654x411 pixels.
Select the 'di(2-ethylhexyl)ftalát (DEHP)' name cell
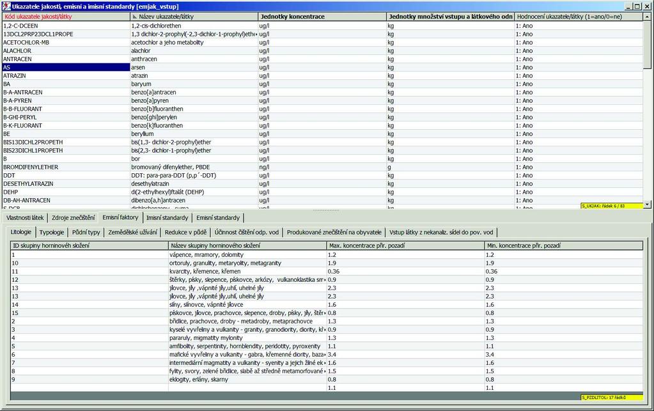(x=194, y=192)
